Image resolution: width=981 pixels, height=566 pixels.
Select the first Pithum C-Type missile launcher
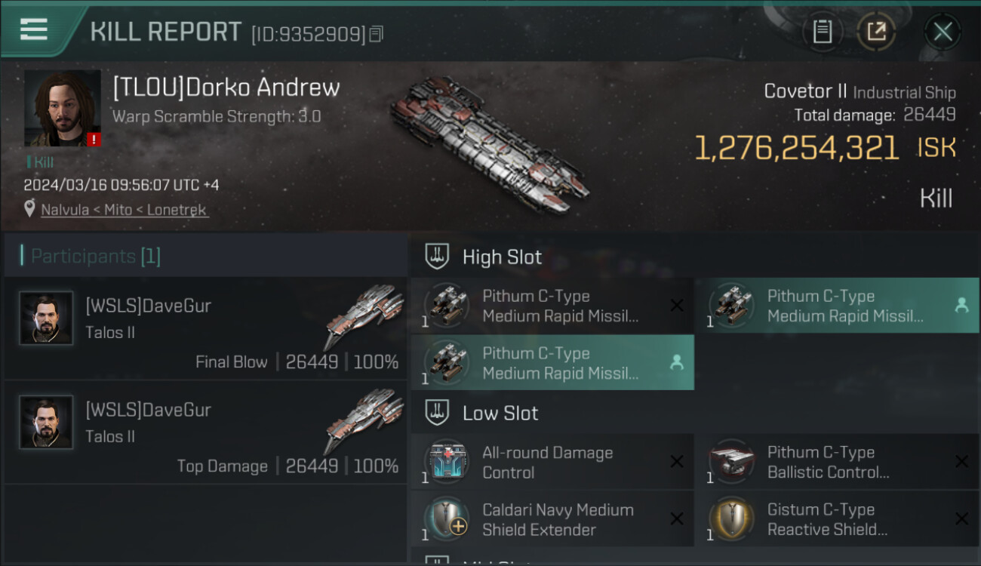click(552, 306)
